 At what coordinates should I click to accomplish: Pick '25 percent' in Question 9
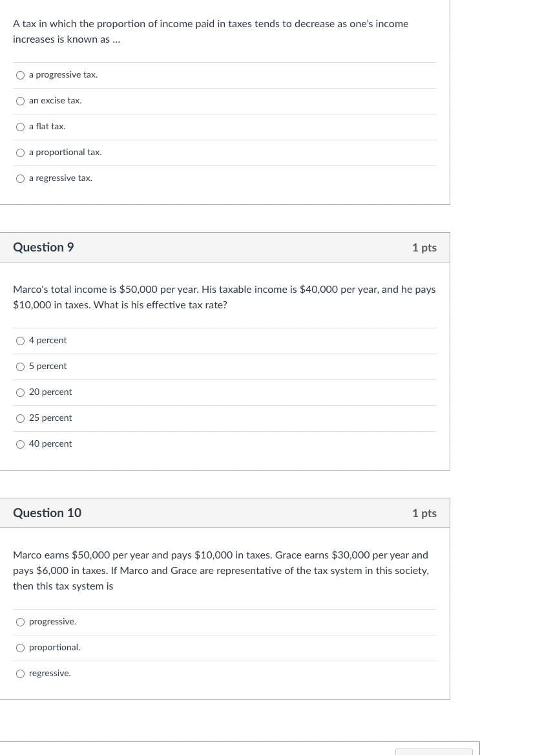point(20,418)
